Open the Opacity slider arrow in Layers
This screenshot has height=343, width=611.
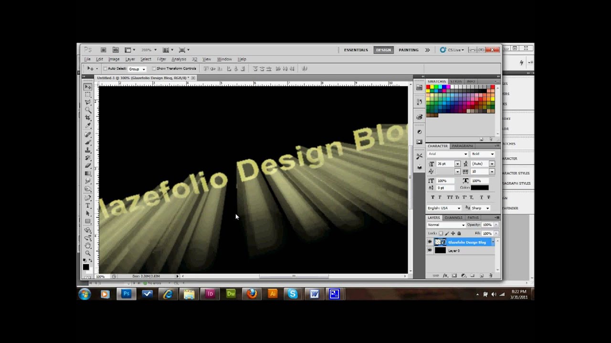click(x=496, y=225)
